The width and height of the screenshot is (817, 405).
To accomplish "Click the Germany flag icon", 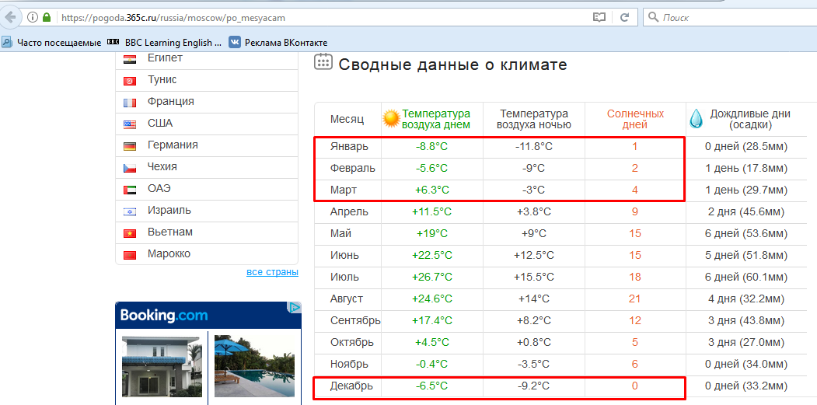I will click(129, 146).
